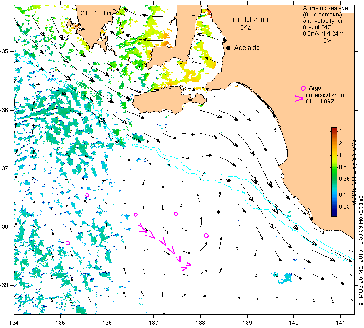This screenshot has width=364, height=328.
Task: Click the black Adelaide city marker dot
Action: (228, 48)
